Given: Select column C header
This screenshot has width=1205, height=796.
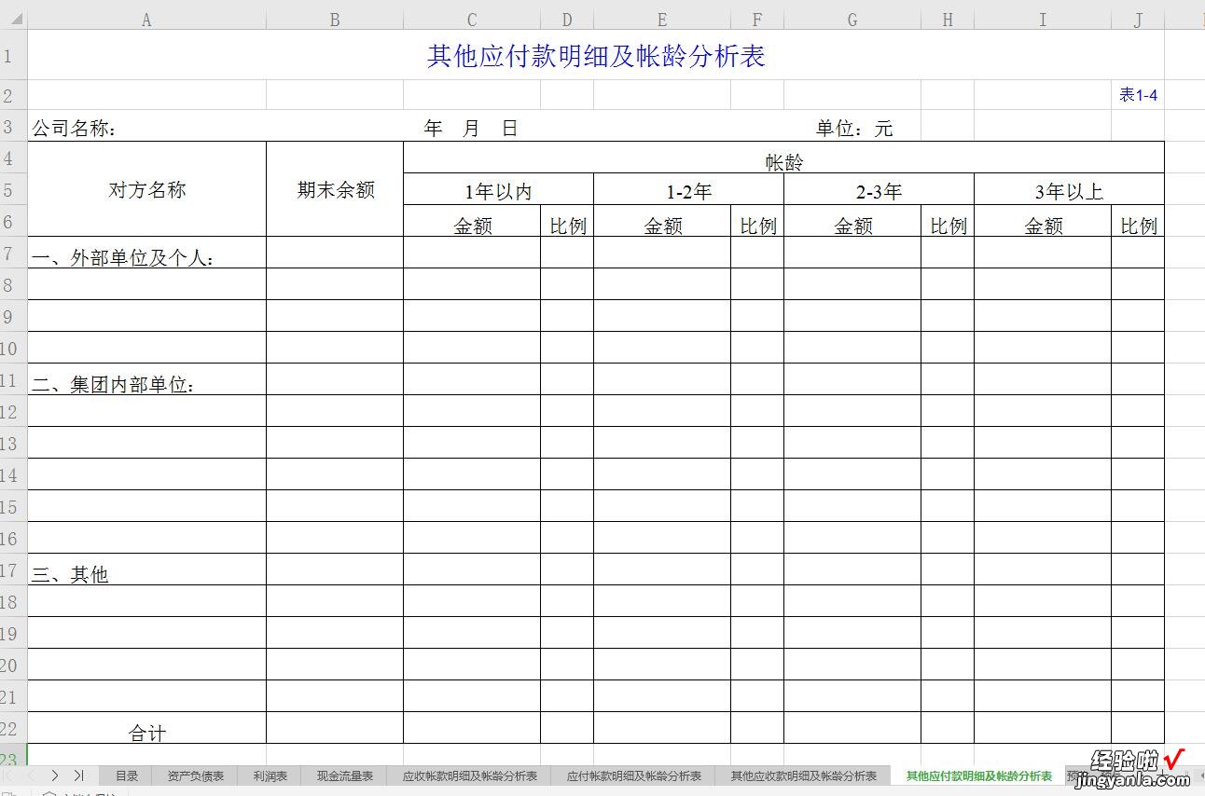Looking at the screenshot, I should point(472,20).
